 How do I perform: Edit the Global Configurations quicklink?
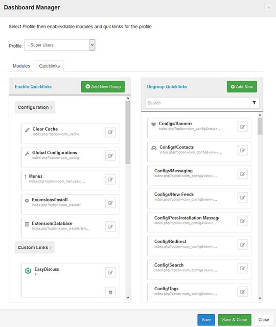(x=110, y=156)
